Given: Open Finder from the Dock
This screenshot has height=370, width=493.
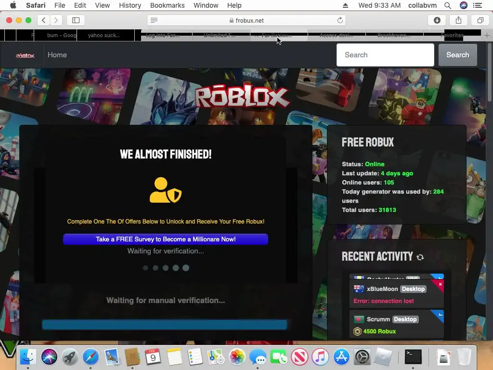Looking at the screenshot, I should (x=28, y=357).
